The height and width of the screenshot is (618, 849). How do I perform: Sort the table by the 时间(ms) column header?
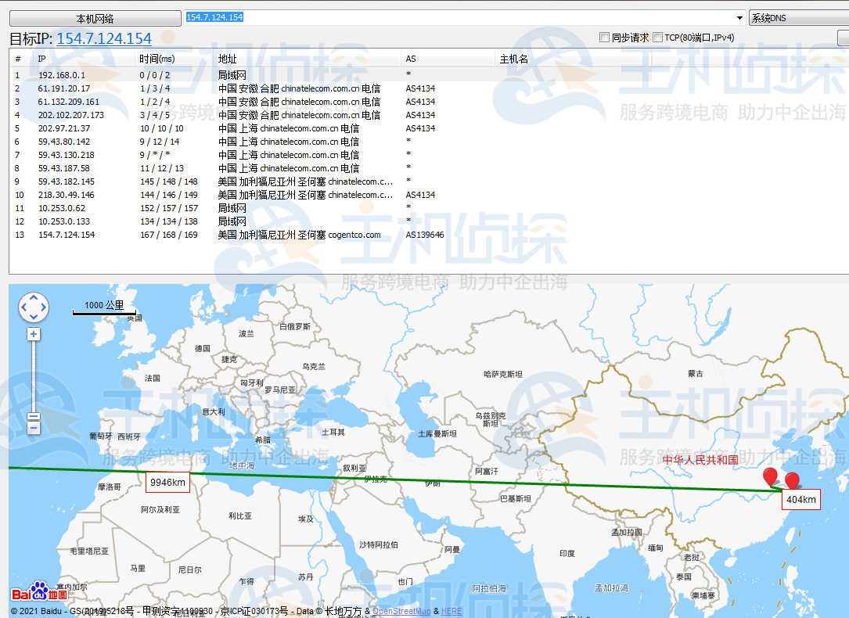(x=156, y=59)
